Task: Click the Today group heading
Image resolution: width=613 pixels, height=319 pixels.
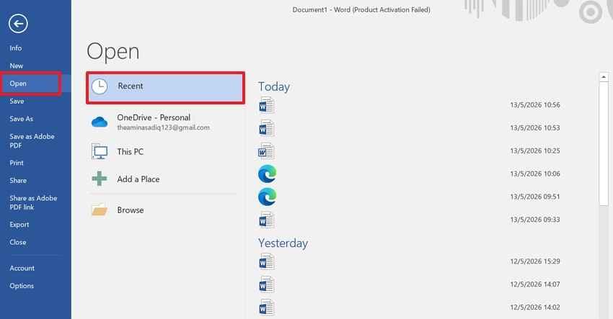Action: (273, 86)
